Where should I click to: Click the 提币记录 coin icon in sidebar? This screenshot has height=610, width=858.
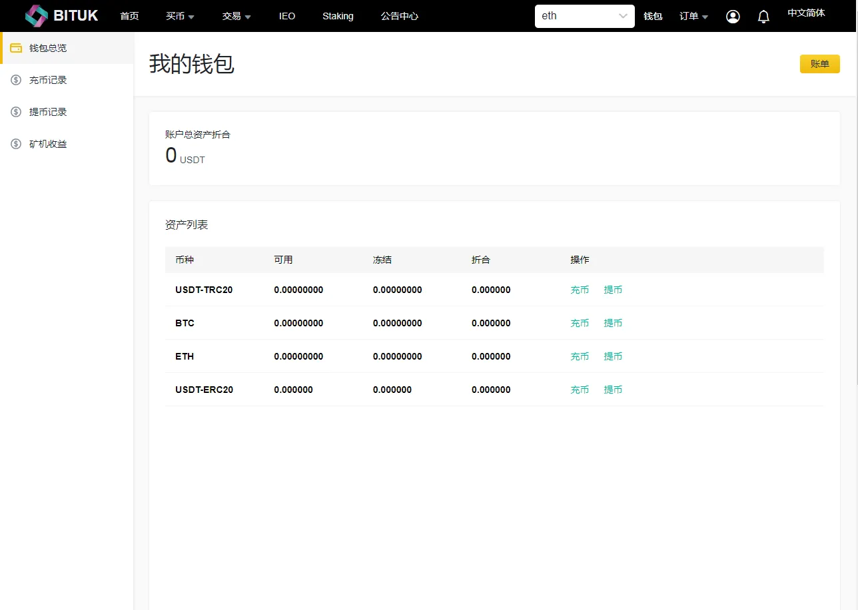coord(15,111)
